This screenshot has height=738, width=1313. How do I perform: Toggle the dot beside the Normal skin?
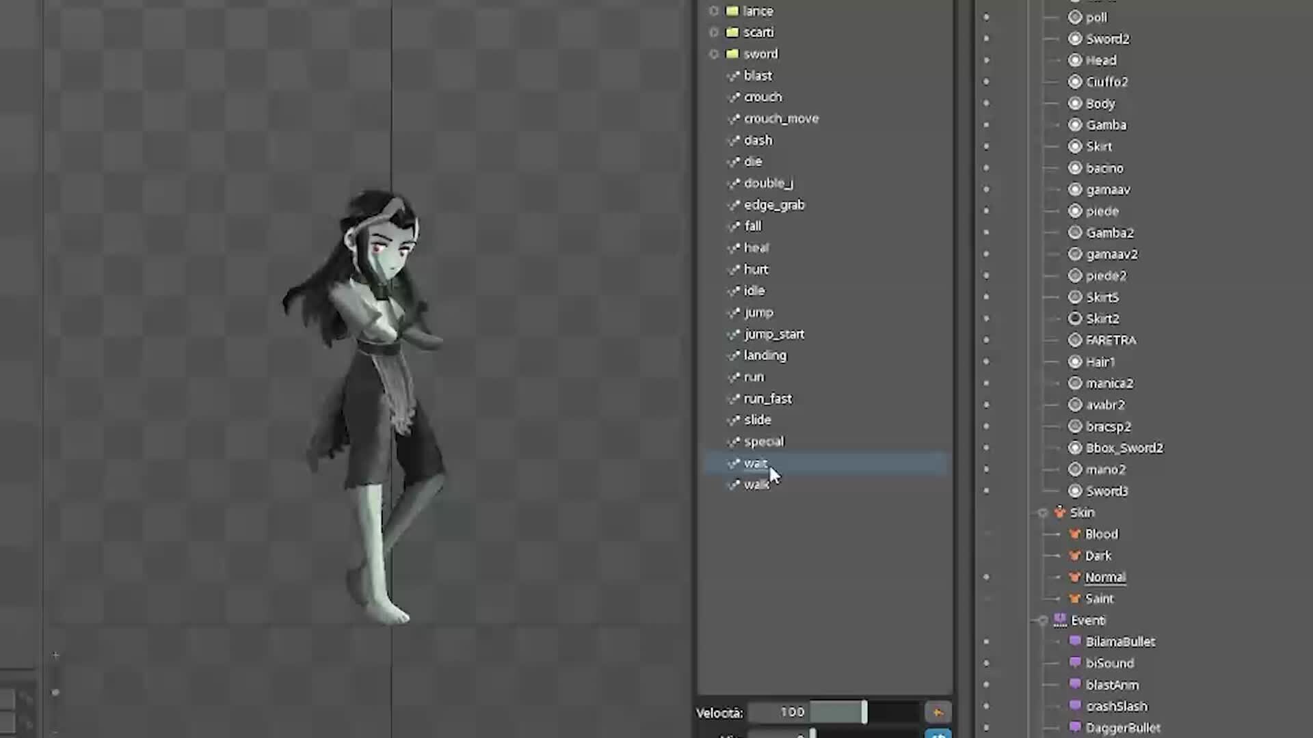[987, 576]
